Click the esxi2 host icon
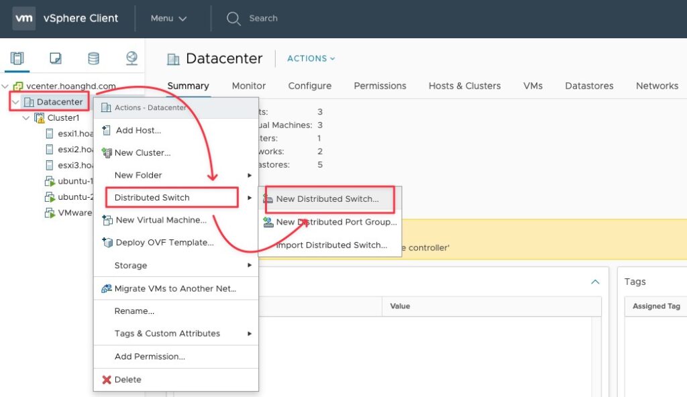The image size is (687, 397). pyautogui.click(x=50, y=150)
